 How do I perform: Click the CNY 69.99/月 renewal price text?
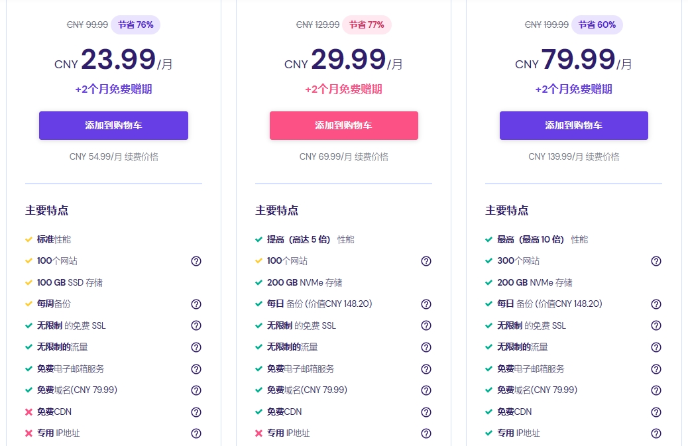(x=343, y=157)
